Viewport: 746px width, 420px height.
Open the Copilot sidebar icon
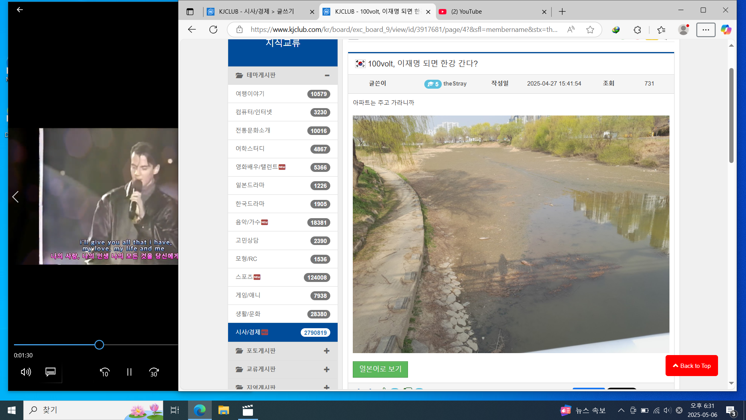point(726,30)
